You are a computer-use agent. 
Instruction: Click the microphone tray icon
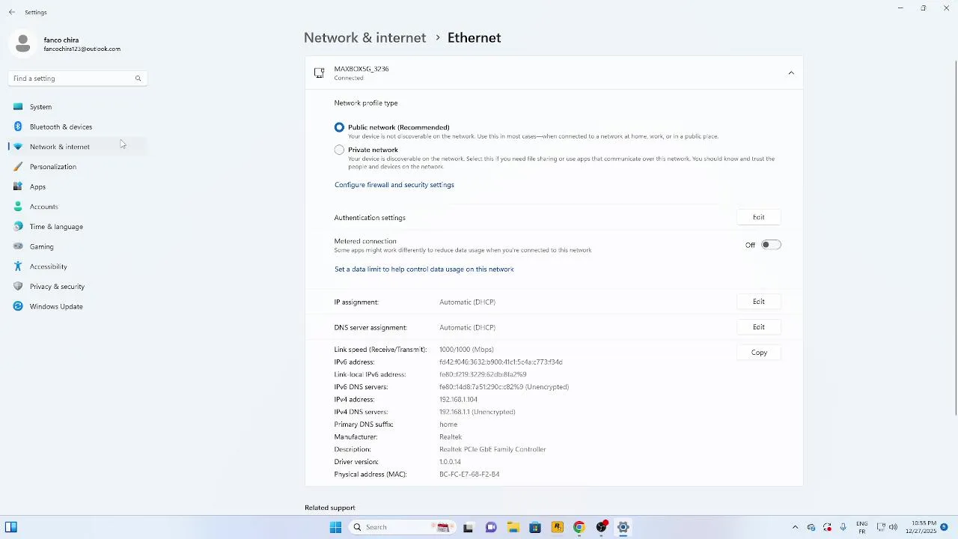[843, 527]
